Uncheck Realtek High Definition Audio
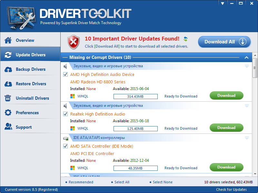The image size is (258, 193). coord(65,114)
